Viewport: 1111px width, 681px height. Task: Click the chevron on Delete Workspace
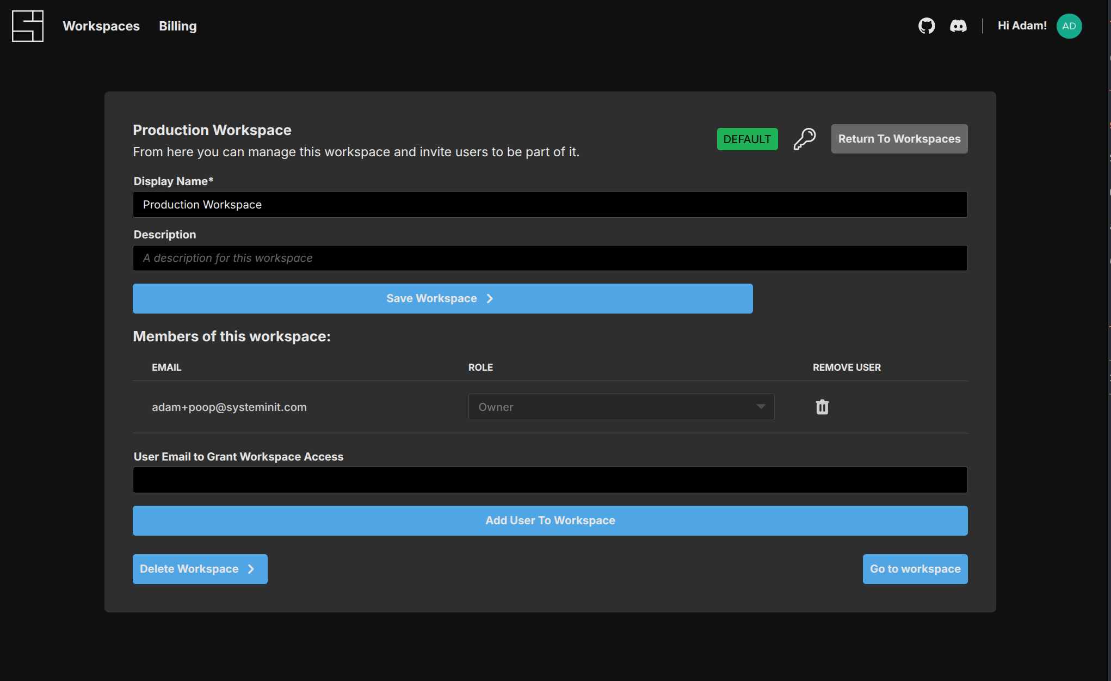pyautogui.click(x=251, y=569)
